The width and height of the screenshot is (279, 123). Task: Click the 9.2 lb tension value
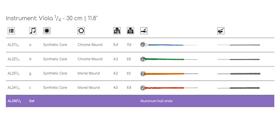click(129, 73)
